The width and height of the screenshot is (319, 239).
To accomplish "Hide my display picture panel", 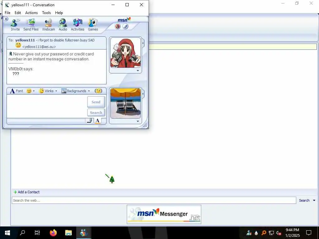I will coord(143,94).
